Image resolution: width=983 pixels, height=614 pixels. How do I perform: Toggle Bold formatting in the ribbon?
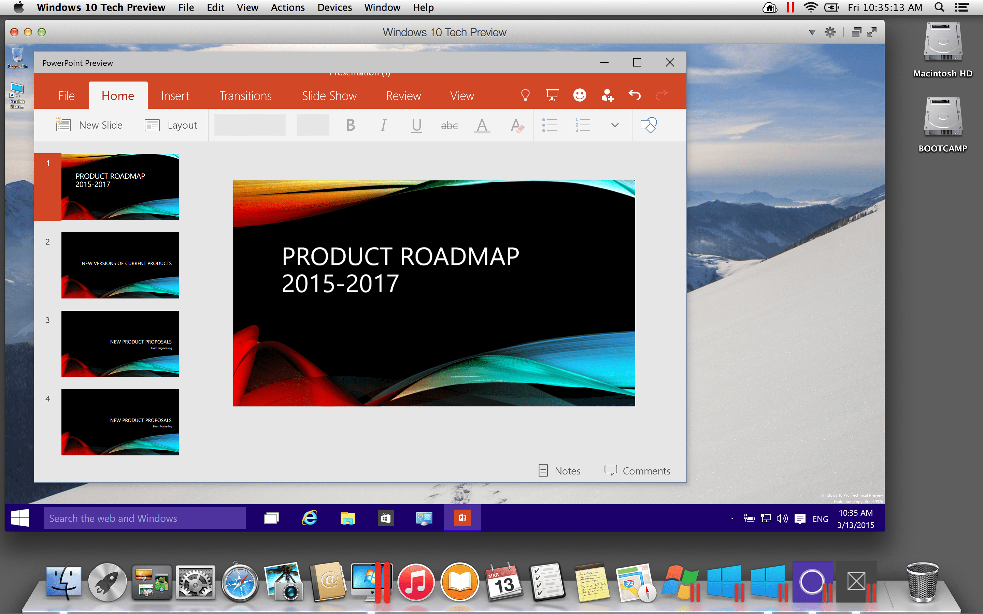[351, 125]
